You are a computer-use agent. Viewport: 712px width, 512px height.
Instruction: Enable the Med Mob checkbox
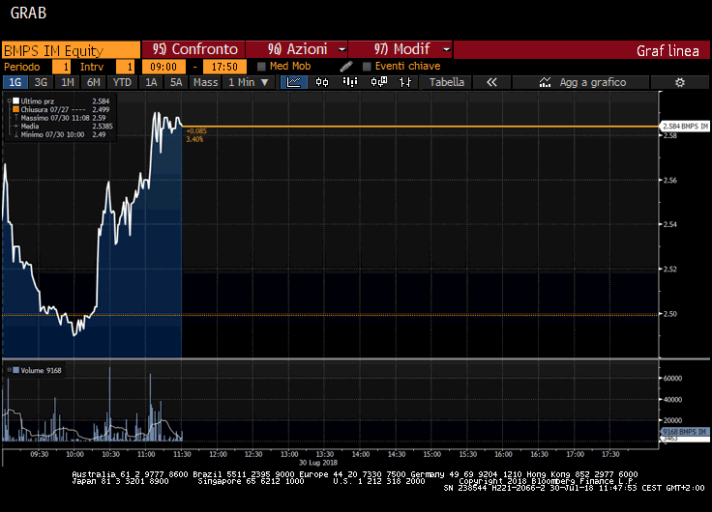[261, 67]
